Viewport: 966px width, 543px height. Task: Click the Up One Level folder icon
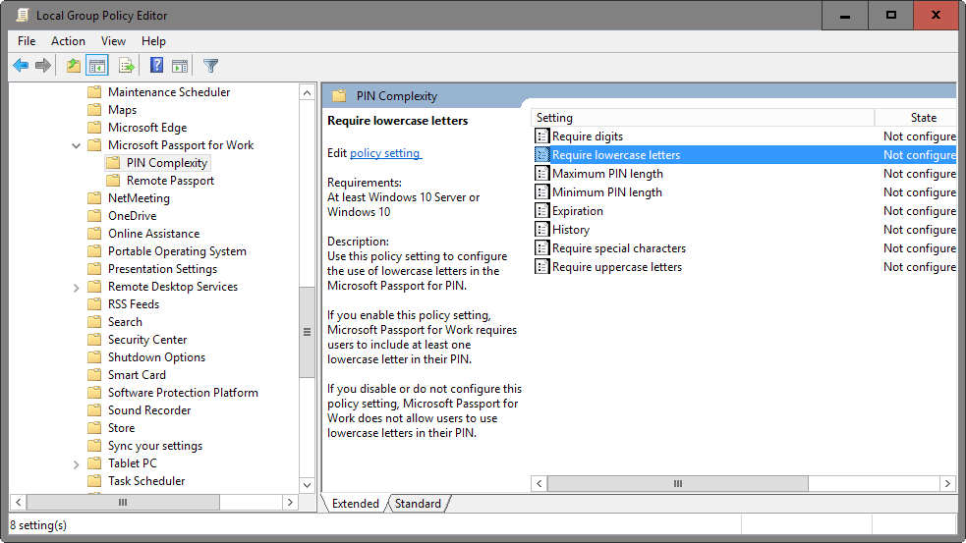pyautogui.click(x=74, y=66)
